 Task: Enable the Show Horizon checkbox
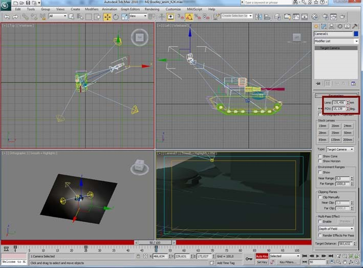pos(320,161)
